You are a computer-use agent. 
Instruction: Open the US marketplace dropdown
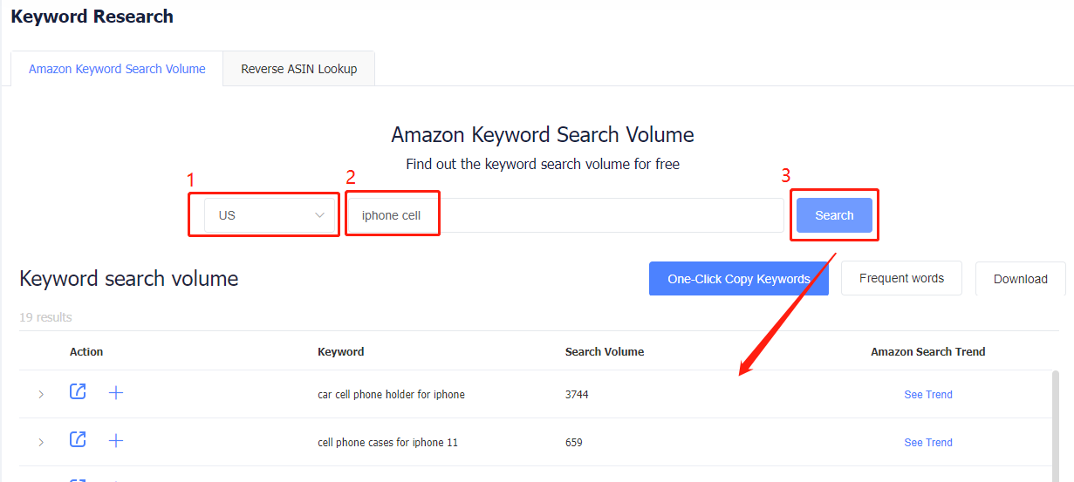click(x=270, y=215)
